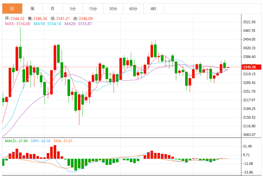Open the 4时 four-hour tab
The height and width of the screenshot is (176, 263).
pyautogui.click(x=153, y=9)
